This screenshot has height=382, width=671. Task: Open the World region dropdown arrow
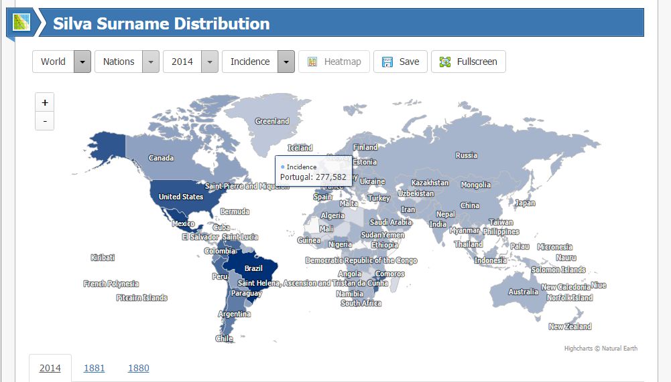(x=82, y=62)
